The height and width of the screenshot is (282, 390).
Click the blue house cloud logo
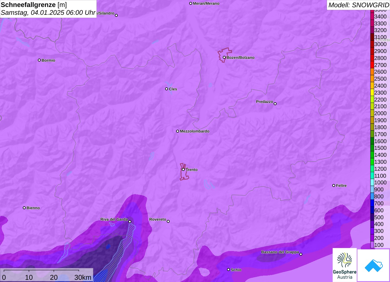[x=374, y=265]
